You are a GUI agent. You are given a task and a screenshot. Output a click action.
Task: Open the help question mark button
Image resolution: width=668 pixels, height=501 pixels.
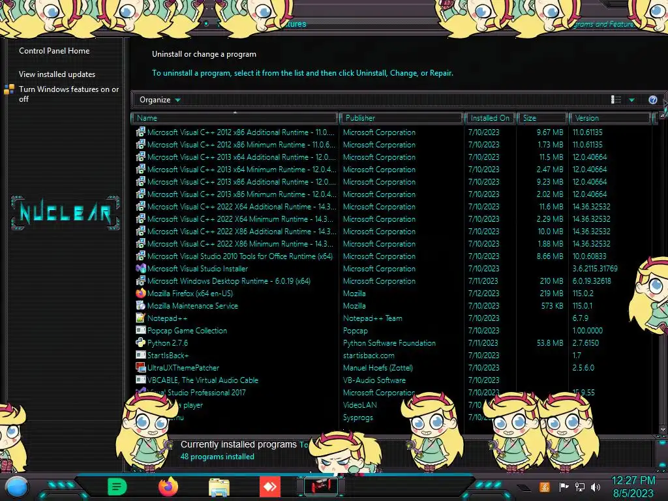point(652,100)
